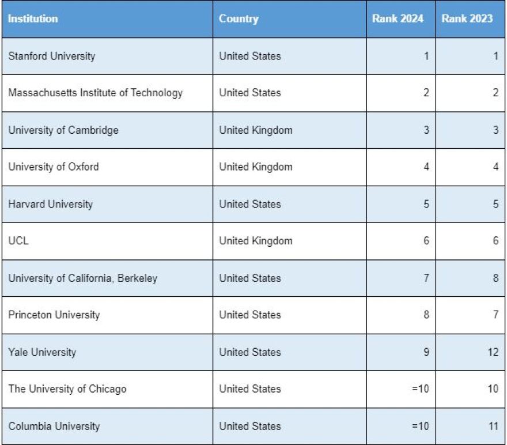
Task: Click University of California, Berkeley cell
Action: (82, 278)
